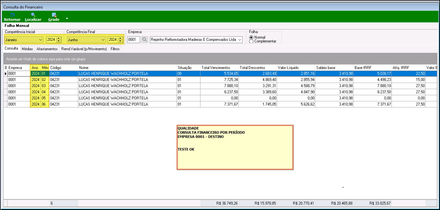The height and width of the screenshot is (210, 440).
Task: Click the Alíq. IRRF column header
Action: 409,68
